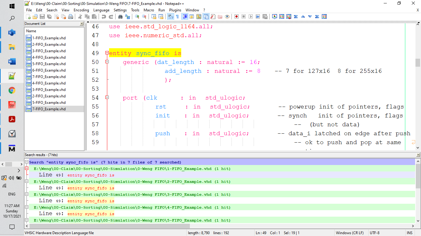Viewport: 421px width, 236px height.
Task: Open the Replace dialog icon
Action: point(128,17)
